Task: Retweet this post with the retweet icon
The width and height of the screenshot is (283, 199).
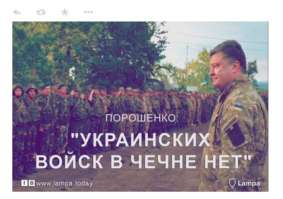Action: click(41, 12)
